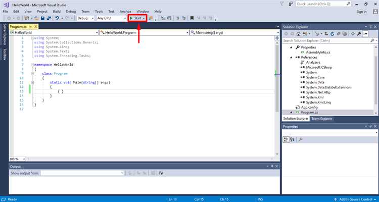379x202 pixels.
Task: Click the split editor icon above the scrollbar
Action: [x=277, y=38]
